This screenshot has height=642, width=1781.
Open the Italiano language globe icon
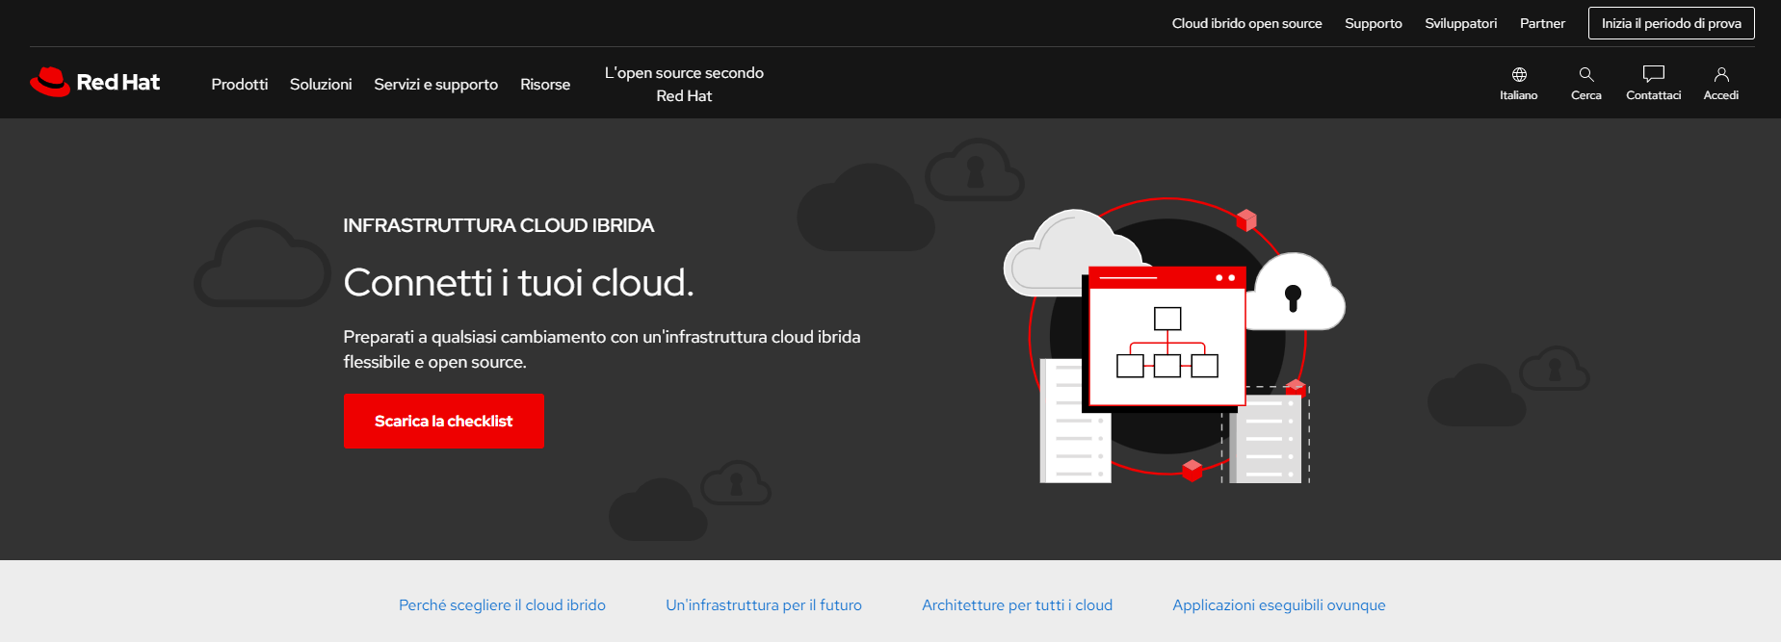point(1519,75)
